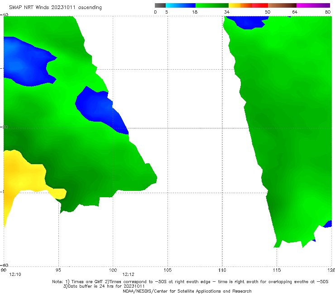Click the colorbar label '50'
Screen dimensions: 335x294
[x=268, y=12]
